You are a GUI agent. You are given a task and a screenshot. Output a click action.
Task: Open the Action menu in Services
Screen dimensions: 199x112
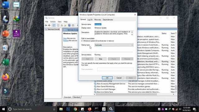53,22
